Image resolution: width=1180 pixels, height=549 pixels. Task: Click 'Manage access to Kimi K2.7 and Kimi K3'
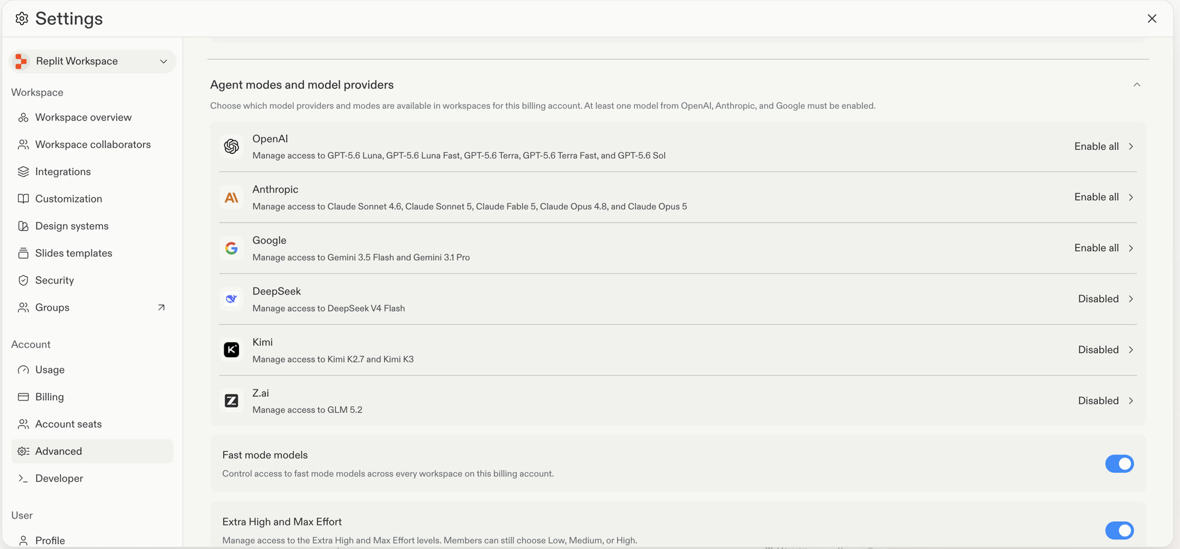pyautogui.click(x=333, y=359)
